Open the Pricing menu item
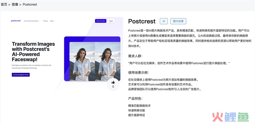The image size is (255, 123). click(x=45, y=21)
